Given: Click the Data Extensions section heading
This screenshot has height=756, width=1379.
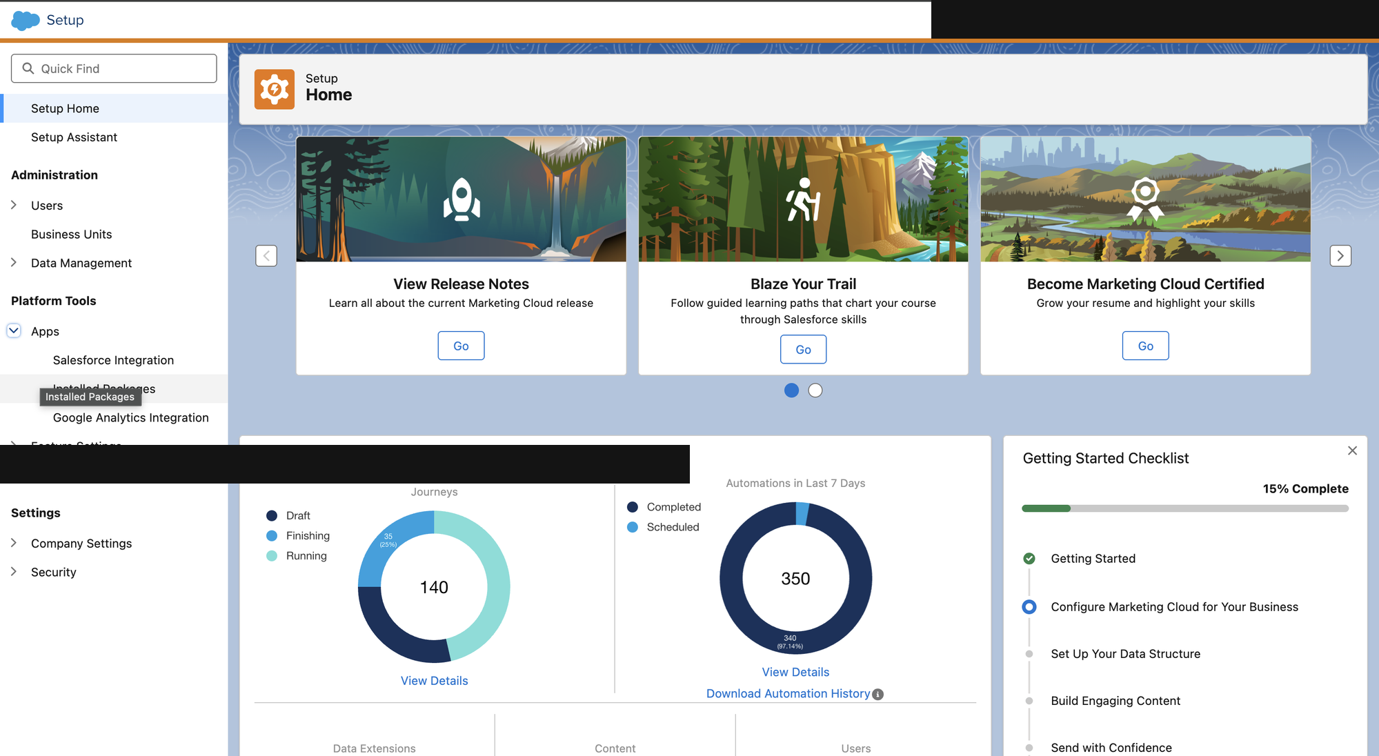Looking at the screenshot, I should click(x=374, y=748).
